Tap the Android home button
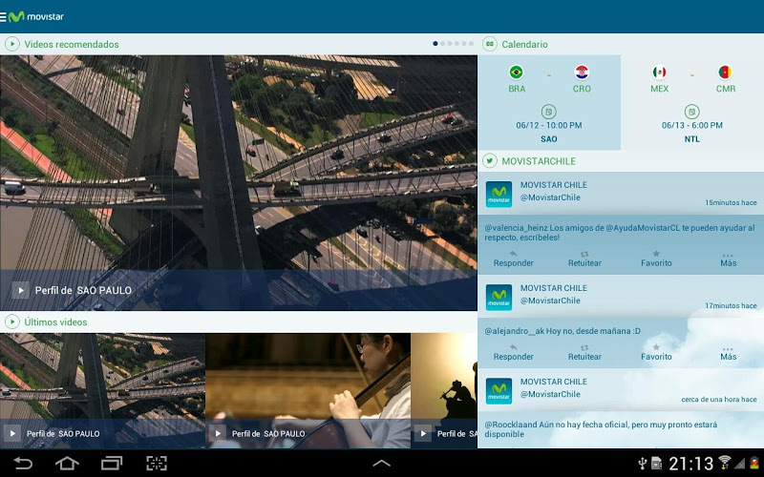Viewport: 764px width, 477px height. coord(67,463)
